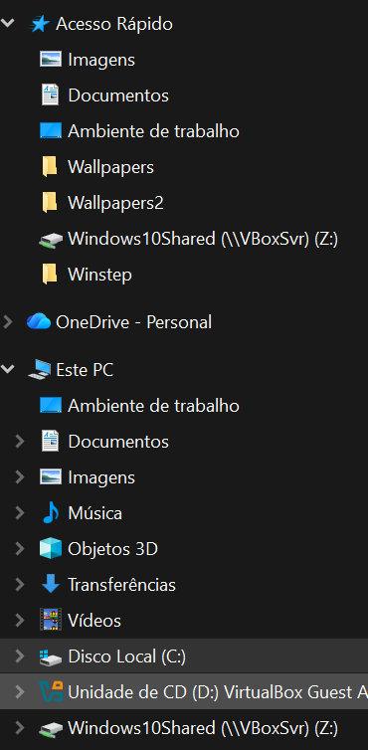This screenshot has width=368, height=750.
Task: Click the Disco Local (C:) drive icon
Action: point(51,656)
